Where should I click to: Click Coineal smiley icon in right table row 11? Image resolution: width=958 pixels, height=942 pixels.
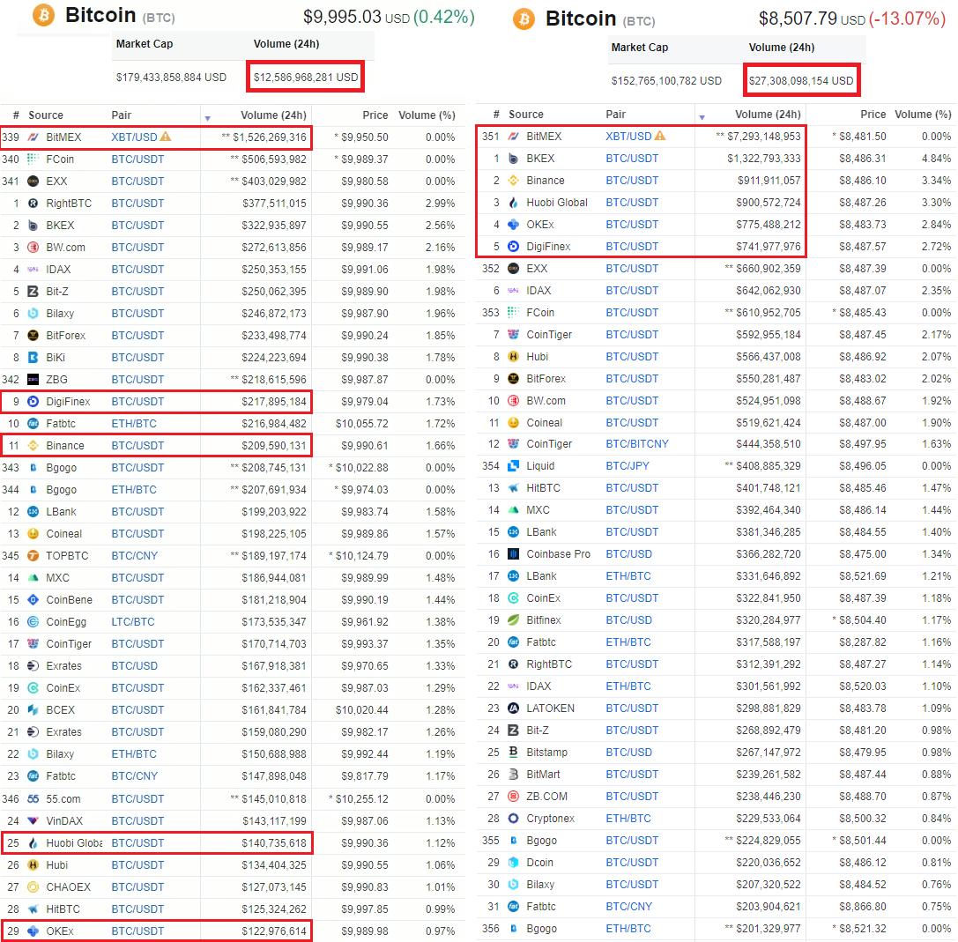pos(513,423)
